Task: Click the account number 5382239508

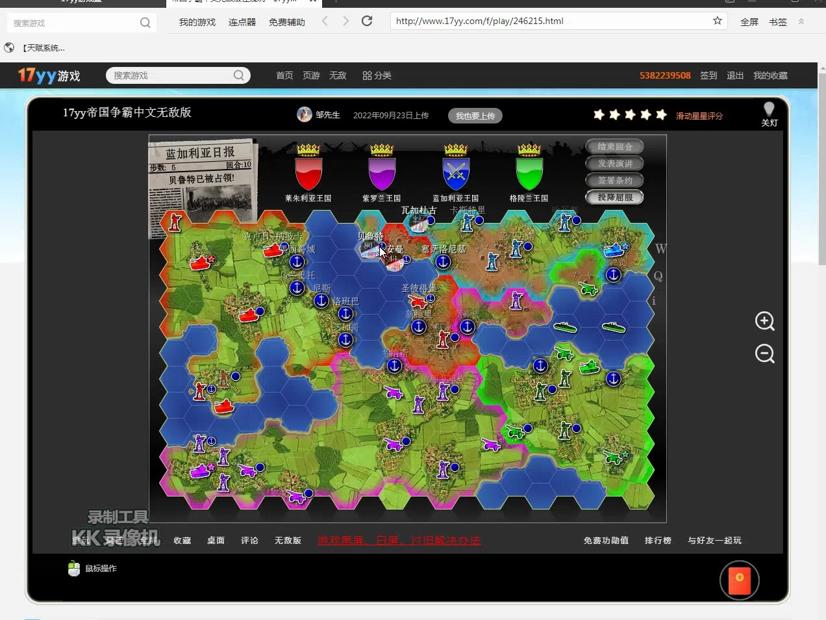Action: click(x=665, y=76)
